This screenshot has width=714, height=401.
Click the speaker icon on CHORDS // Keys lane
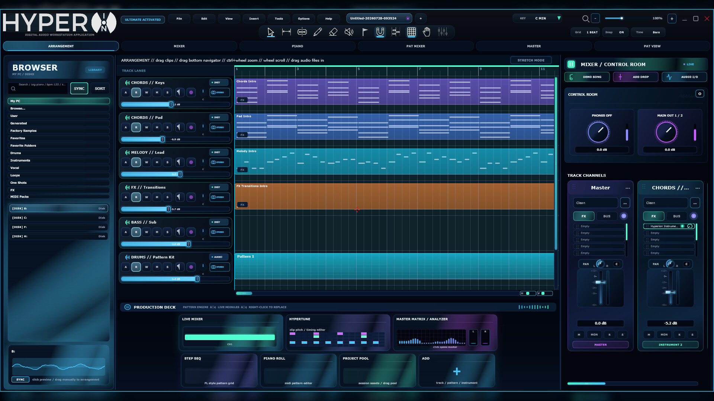click(179, 92)
